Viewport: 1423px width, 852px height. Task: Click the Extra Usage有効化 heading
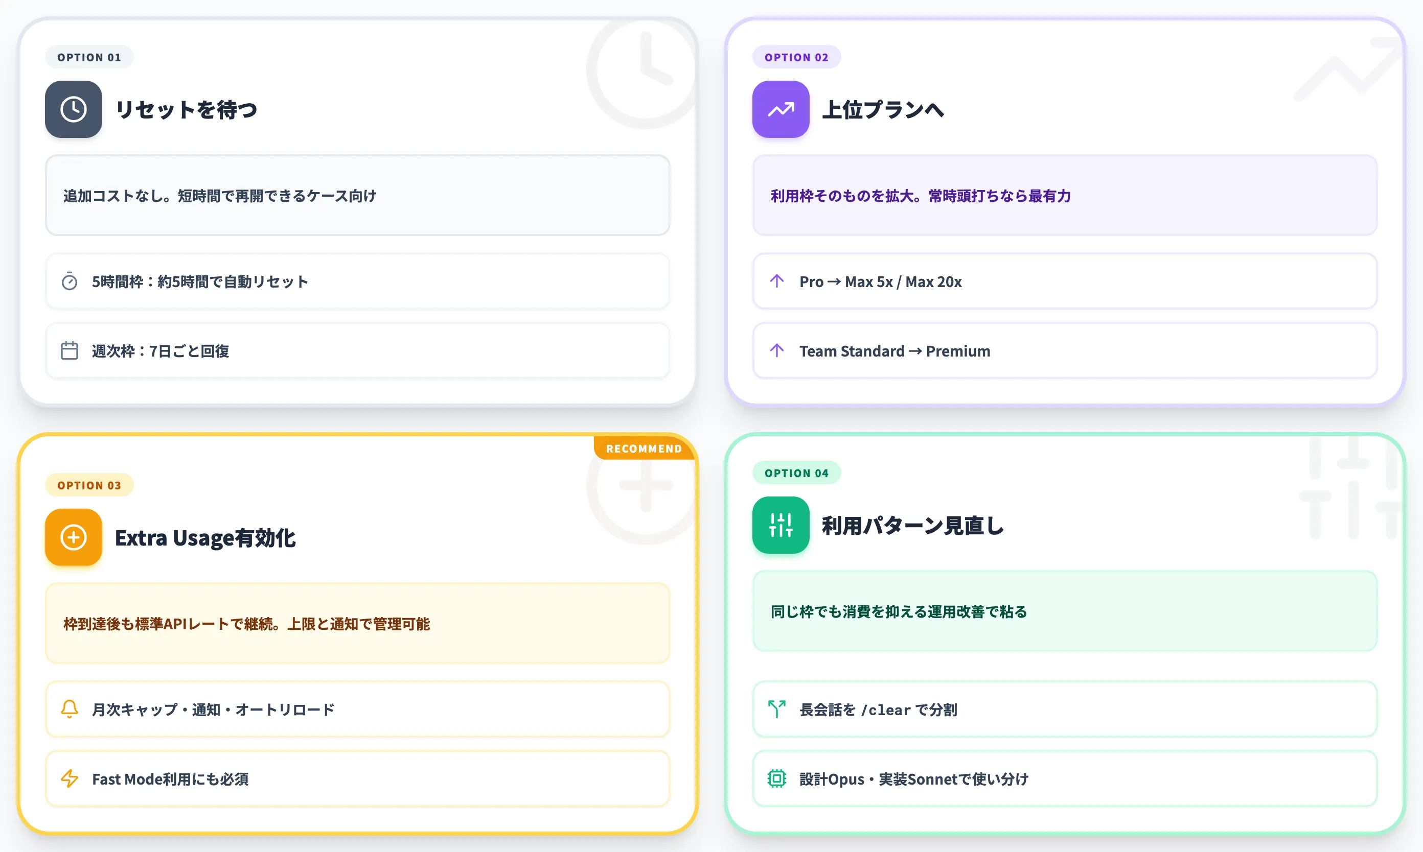(x=205, y=538)
